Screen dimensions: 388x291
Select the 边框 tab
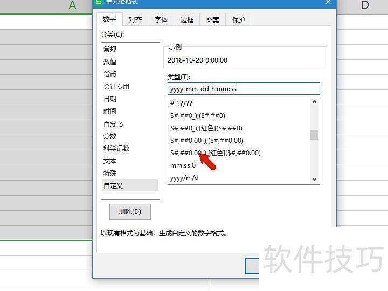[187, 20]
